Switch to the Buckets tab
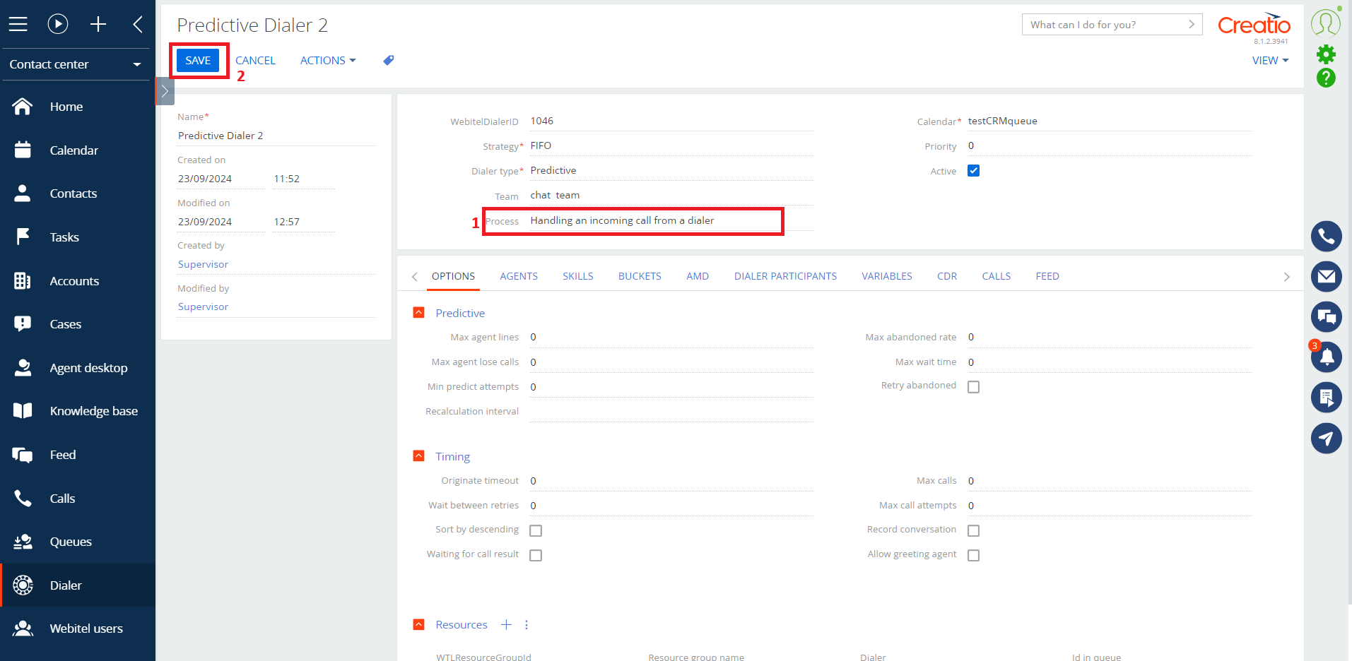 (640, 276)
